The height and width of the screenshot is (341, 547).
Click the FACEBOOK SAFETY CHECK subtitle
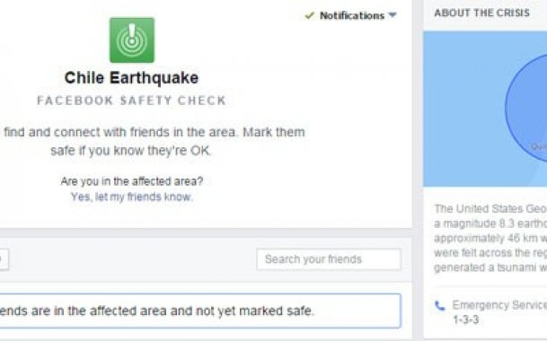point(131,101)
